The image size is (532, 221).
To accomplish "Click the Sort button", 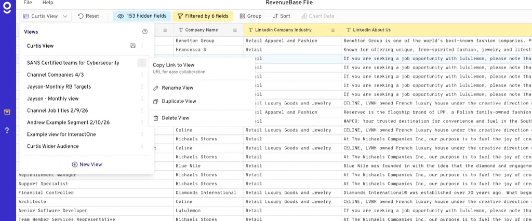I will tap(281, 16).
